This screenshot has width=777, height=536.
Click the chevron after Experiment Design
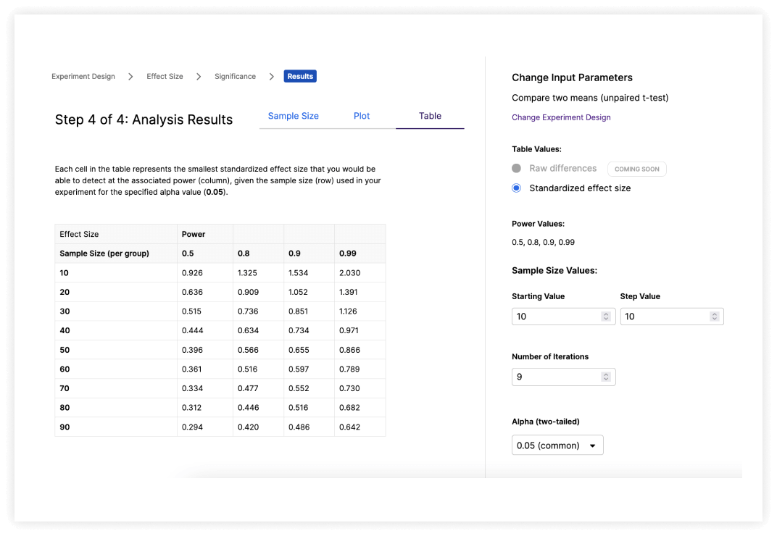point(130,76)
